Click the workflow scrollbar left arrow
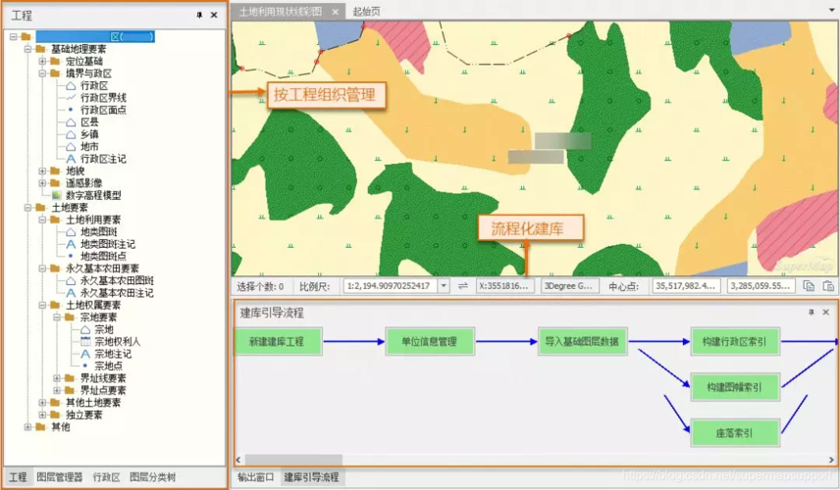The image size is (840, 490). pos(238,460)
